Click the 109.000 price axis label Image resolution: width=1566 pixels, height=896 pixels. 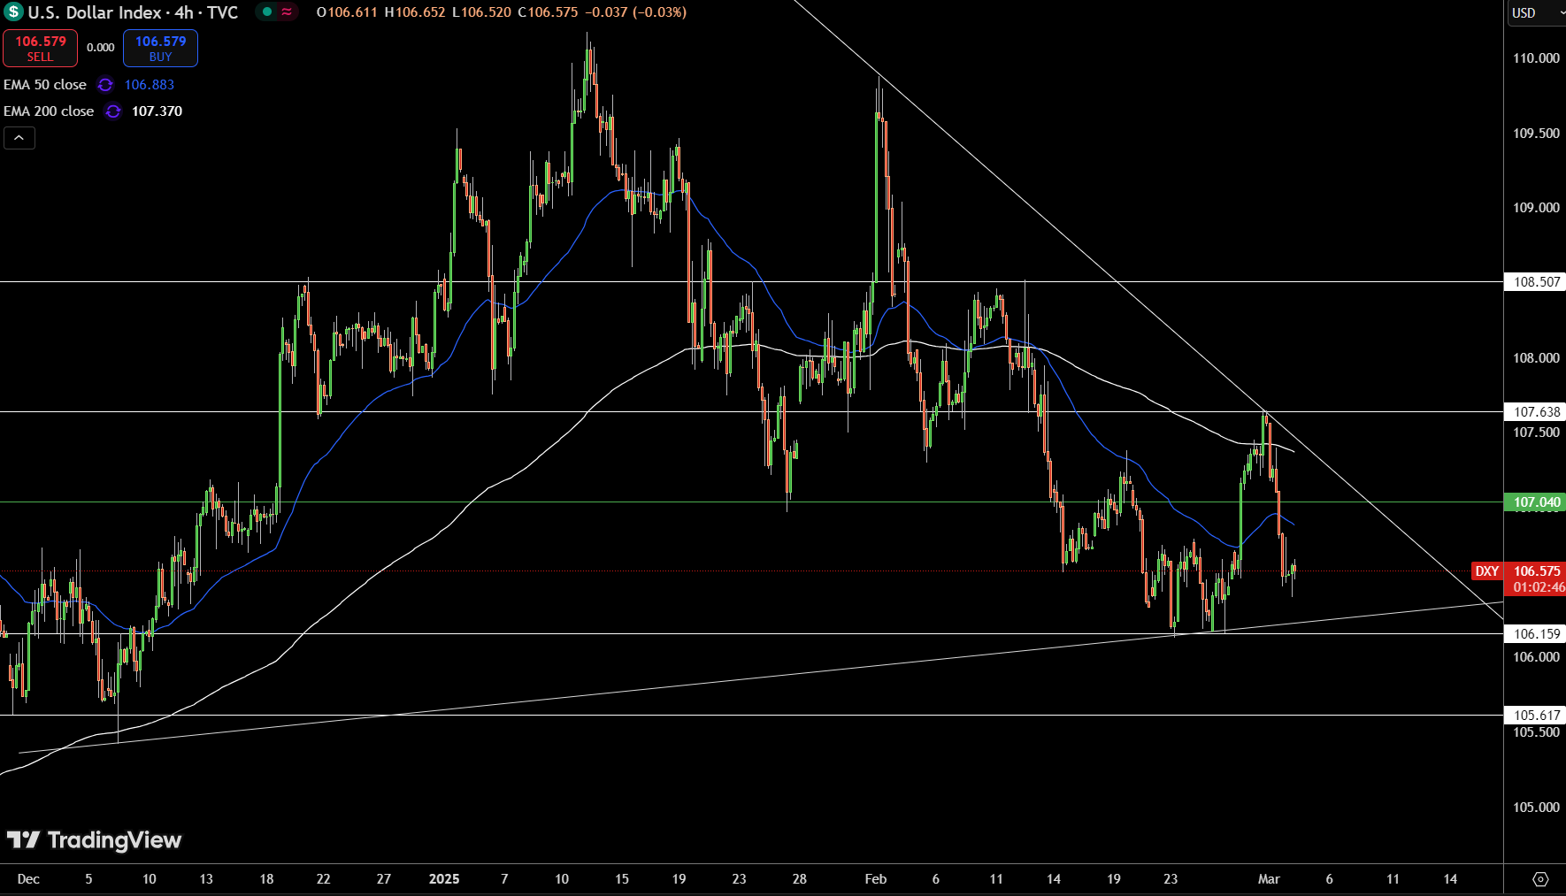click(1536, 208)
